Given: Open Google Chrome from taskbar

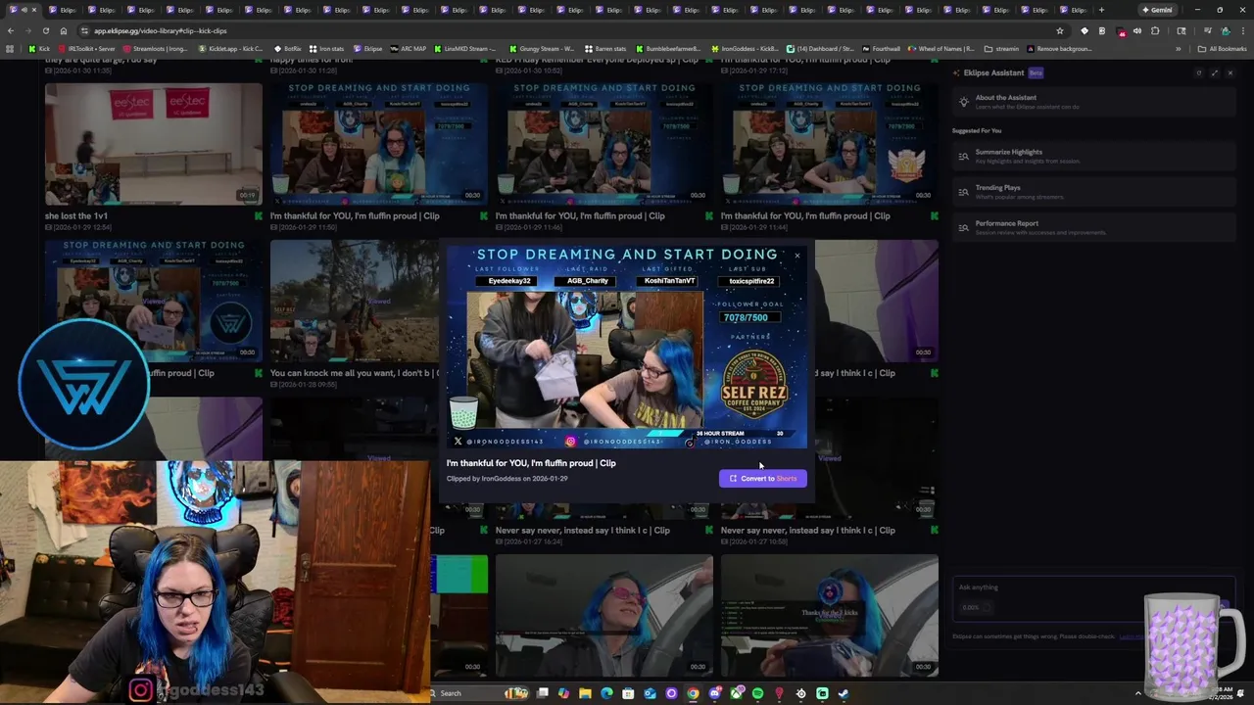Looking at the screenshot, I should click(x=693, y=693).
